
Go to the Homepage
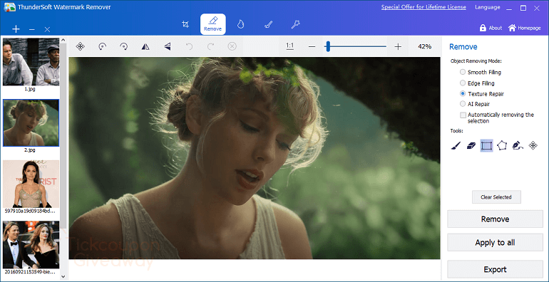pos(525,28)
